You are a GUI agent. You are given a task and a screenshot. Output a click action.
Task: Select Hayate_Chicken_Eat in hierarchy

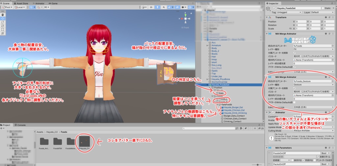tap(234, 110)
